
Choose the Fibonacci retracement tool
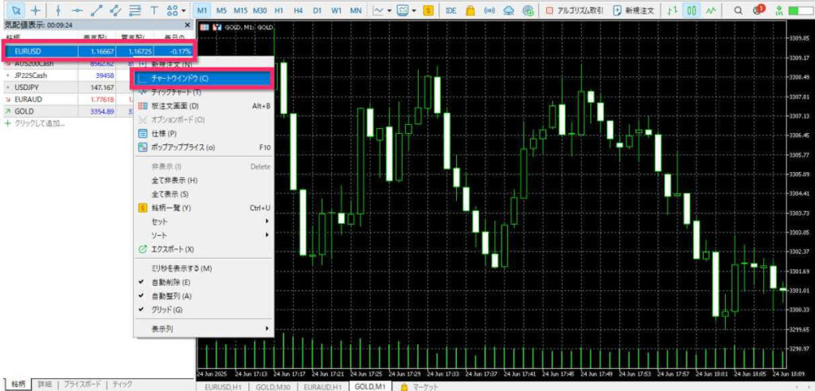pos(135,10)
